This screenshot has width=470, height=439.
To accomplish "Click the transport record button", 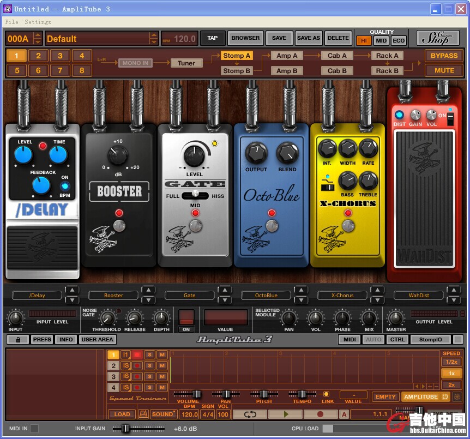I will click(x=320, y=414).
